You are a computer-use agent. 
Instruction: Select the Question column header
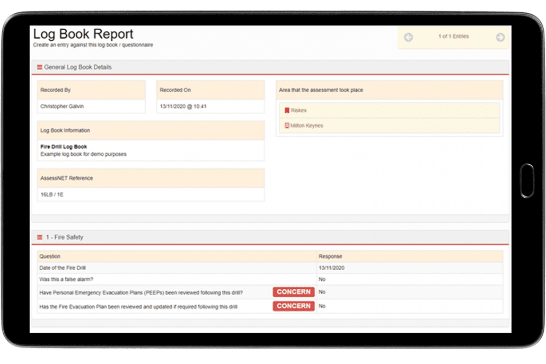49,256
